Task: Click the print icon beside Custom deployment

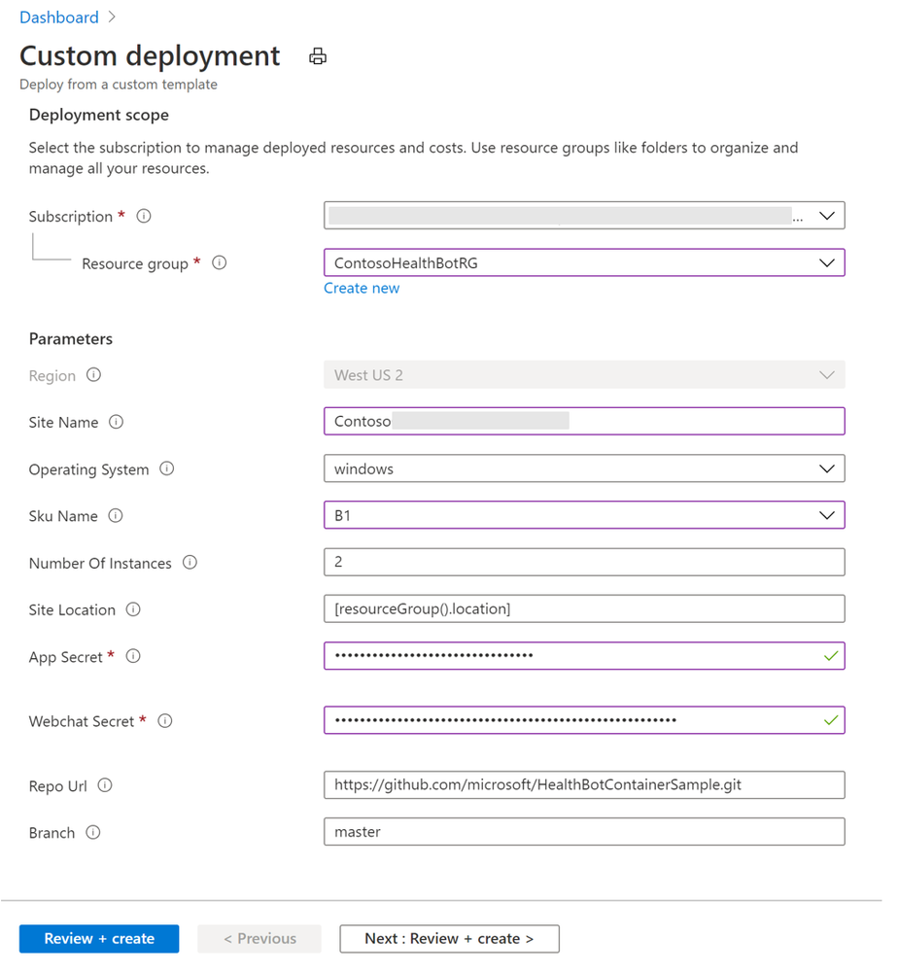Action: pyautogui.click(x=318, y=57)
